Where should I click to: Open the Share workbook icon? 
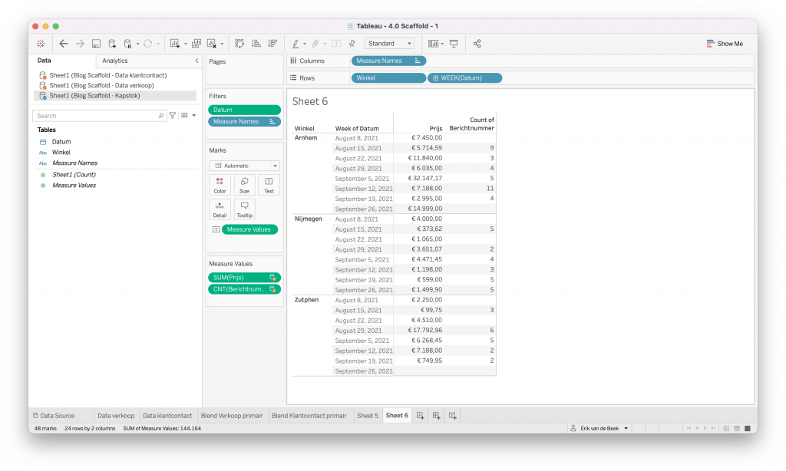(477, 44)
